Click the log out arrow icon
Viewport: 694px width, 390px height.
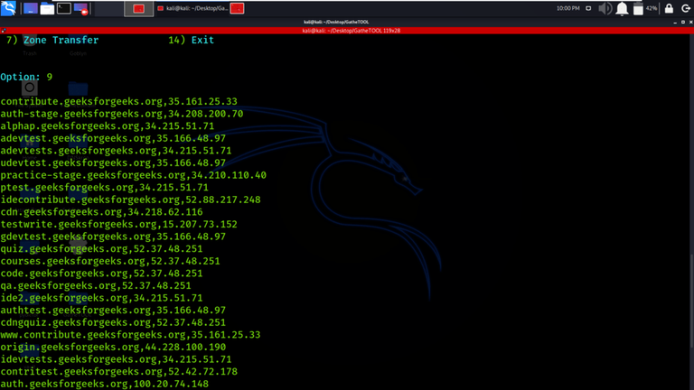[x=686, y=8]
